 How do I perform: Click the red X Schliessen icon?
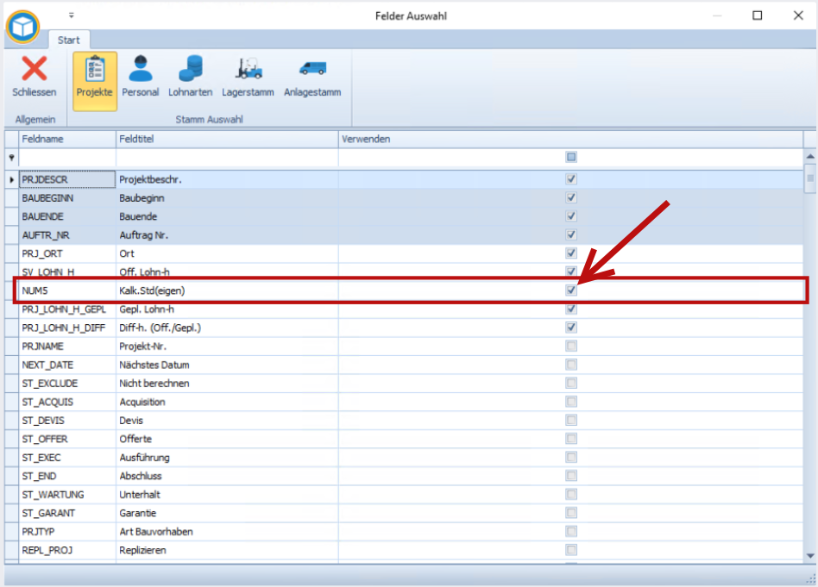point(35,69)
